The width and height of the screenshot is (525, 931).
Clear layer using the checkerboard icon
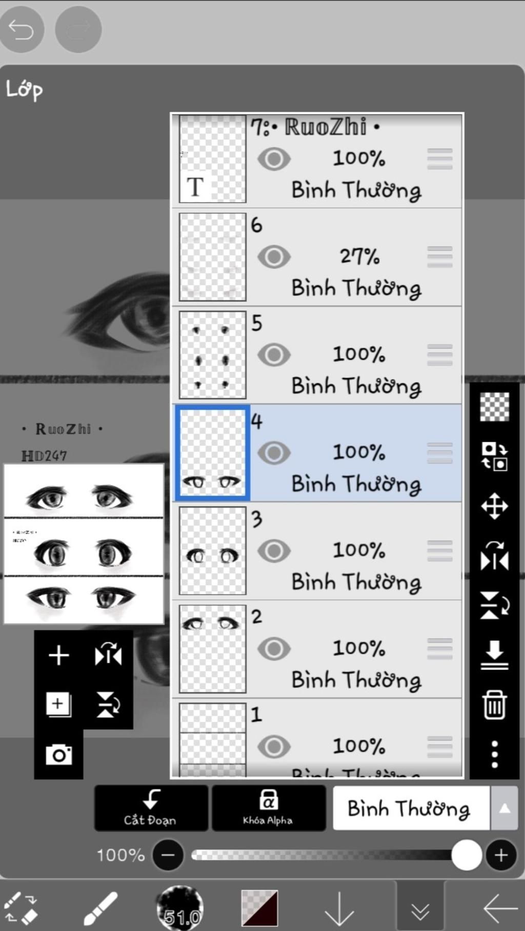click(494, 406)
